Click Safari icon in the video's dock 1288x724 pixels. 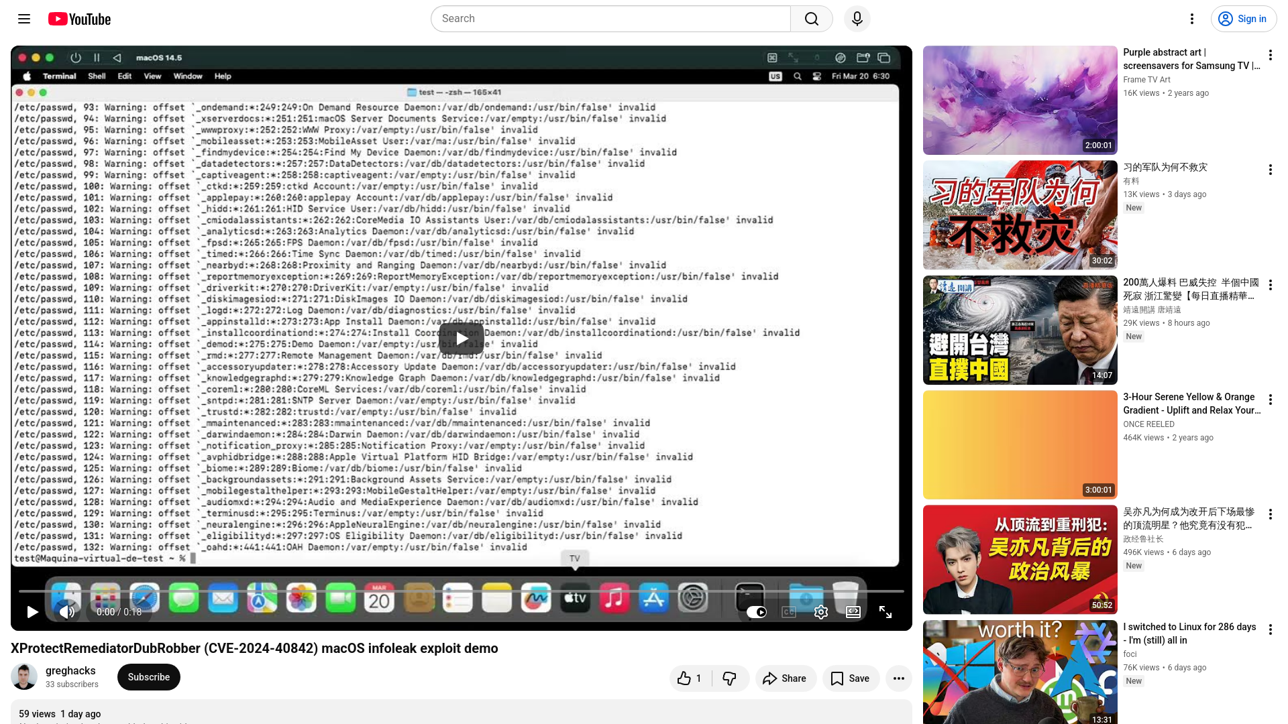coord(145,598)
